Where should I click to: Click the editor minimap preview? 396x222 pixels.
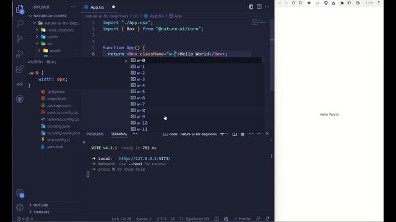[x=259, y=22]
